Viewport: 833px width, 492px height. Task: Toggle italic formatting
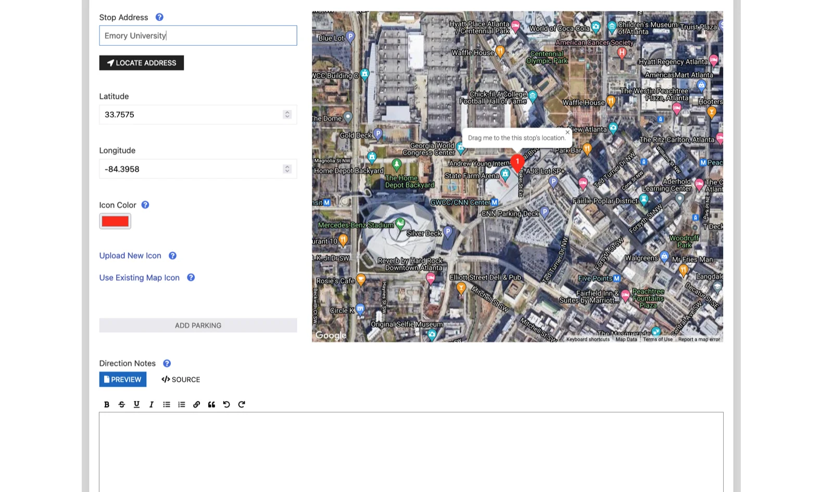coord(152,405)
